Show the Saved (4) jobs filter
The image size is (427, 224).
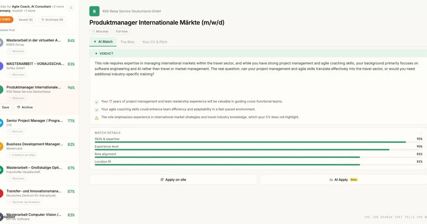(25, 20)
